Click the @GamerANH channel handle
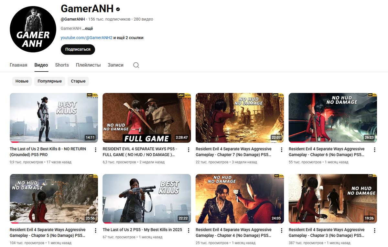This screenshot has height=247, width=388. (x=73, y=19)
